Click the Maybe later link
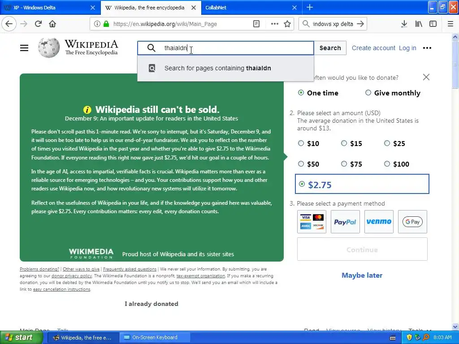 point(362,275)
